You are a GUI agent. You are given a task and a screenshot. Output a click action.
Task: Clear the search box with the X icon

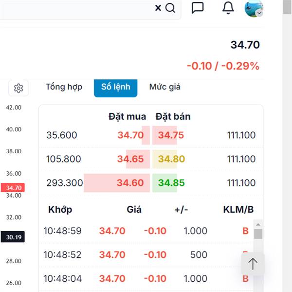tap(158, 8)
